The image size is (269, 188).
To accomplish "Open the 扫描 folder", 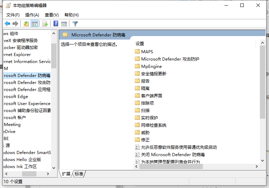I will [142, 111].
